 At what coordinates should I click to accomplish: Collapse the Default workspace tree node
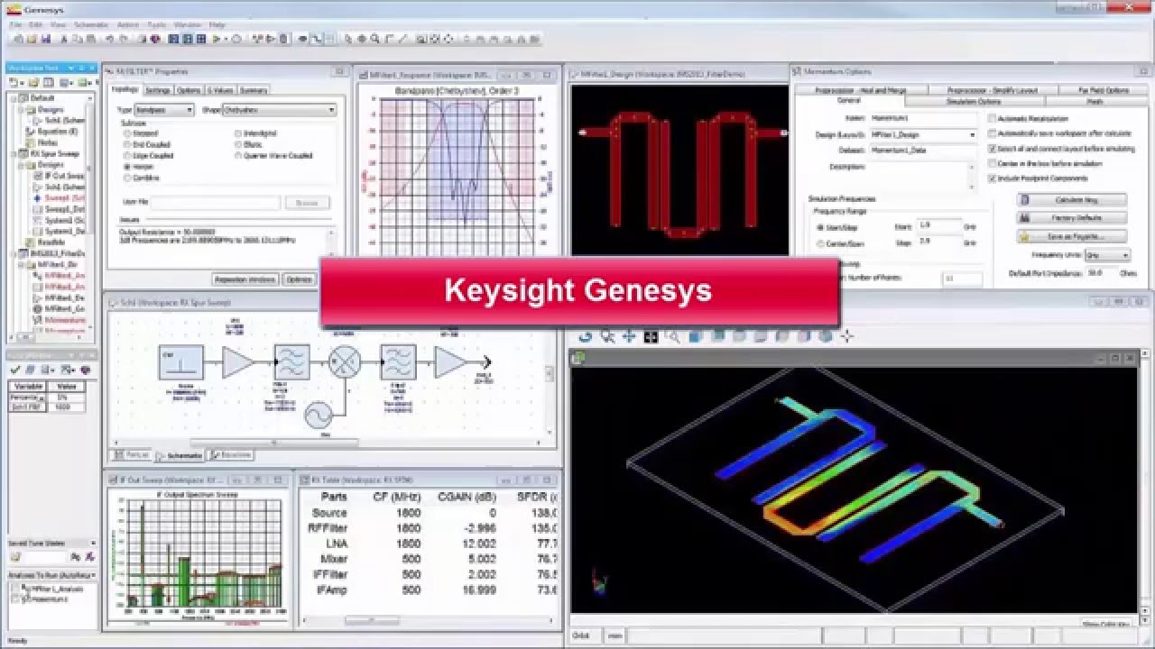tap(12, 98)
